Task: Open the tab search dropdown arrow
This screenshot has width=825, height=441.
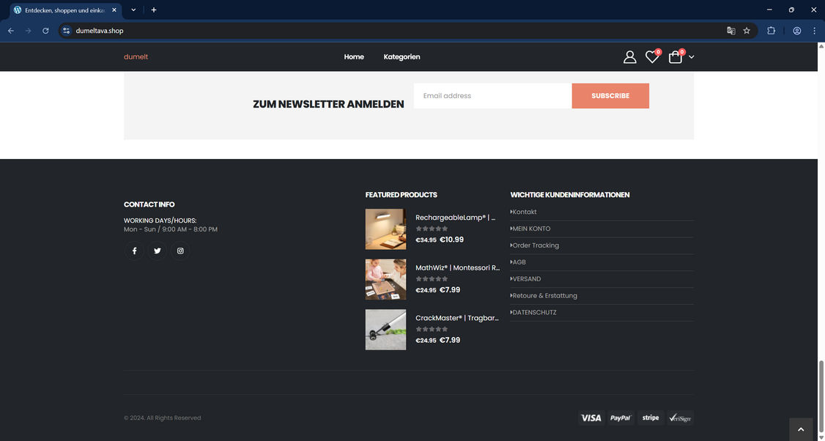Action: point(133,10)
